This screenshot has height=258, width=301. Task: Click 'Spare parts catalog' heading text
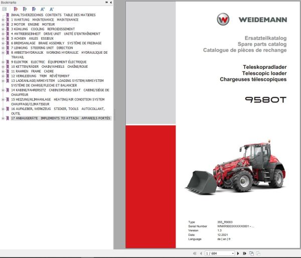click(262, 44)
